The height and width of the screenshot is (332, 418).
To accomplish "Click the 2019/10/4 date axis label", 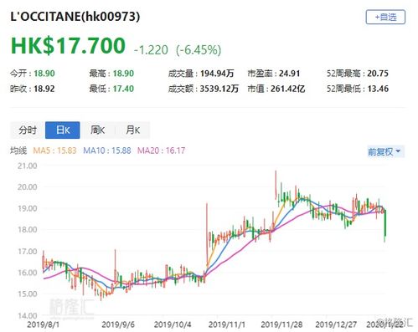I will click(173, 324).
